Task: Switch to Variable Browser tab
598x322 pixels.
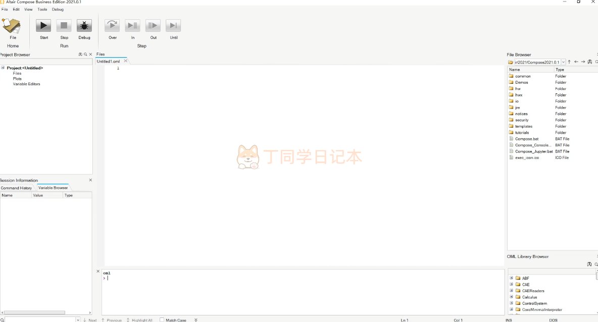Action: tap(53, 187)
